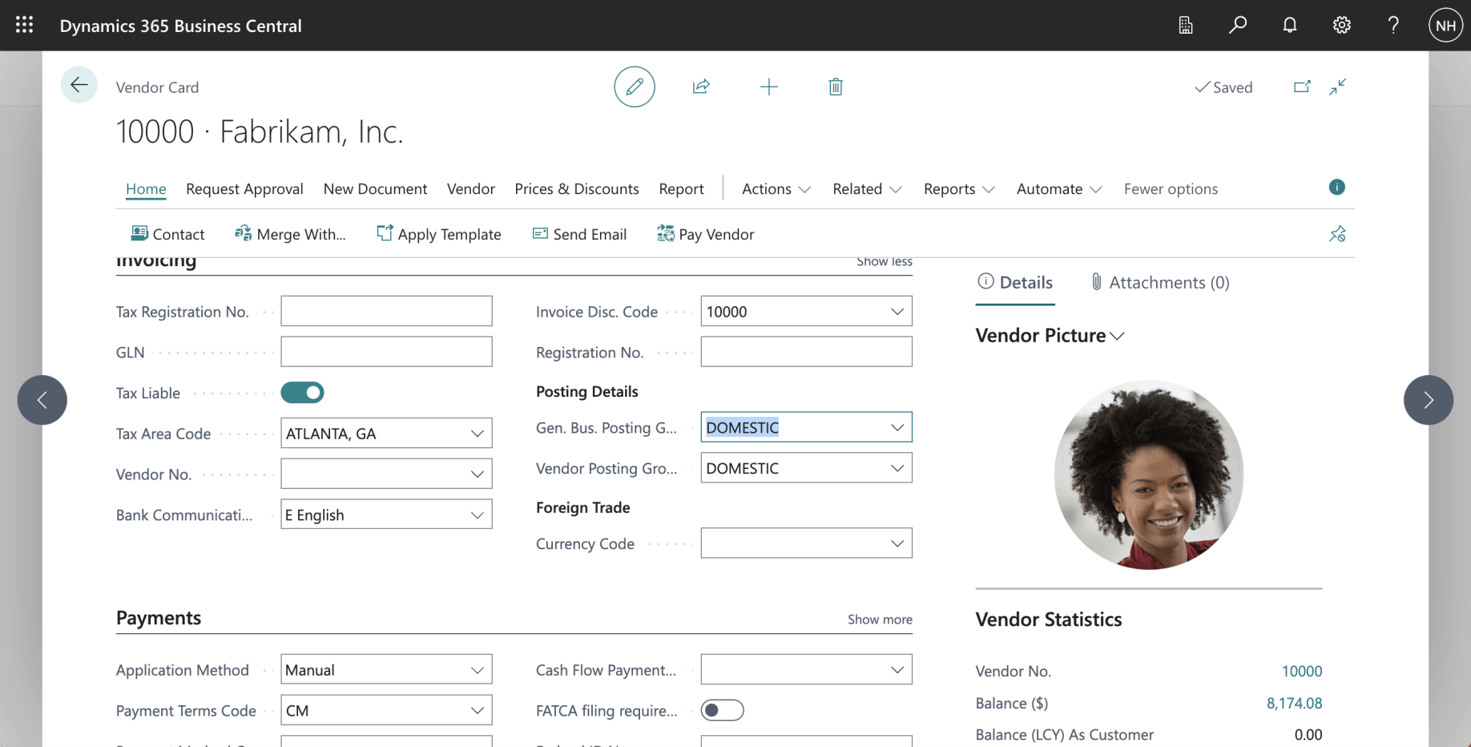The image size is (1471, 747).
Task: Open the company information building icon
Action: (x=1186, y=25)
